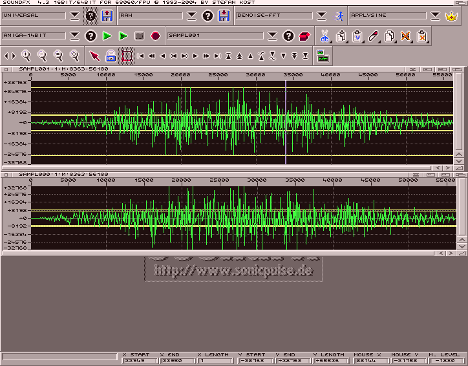Open the sample windows icon in the toolbar
This screenshot has width=468, height=366.
coord(323,56)
